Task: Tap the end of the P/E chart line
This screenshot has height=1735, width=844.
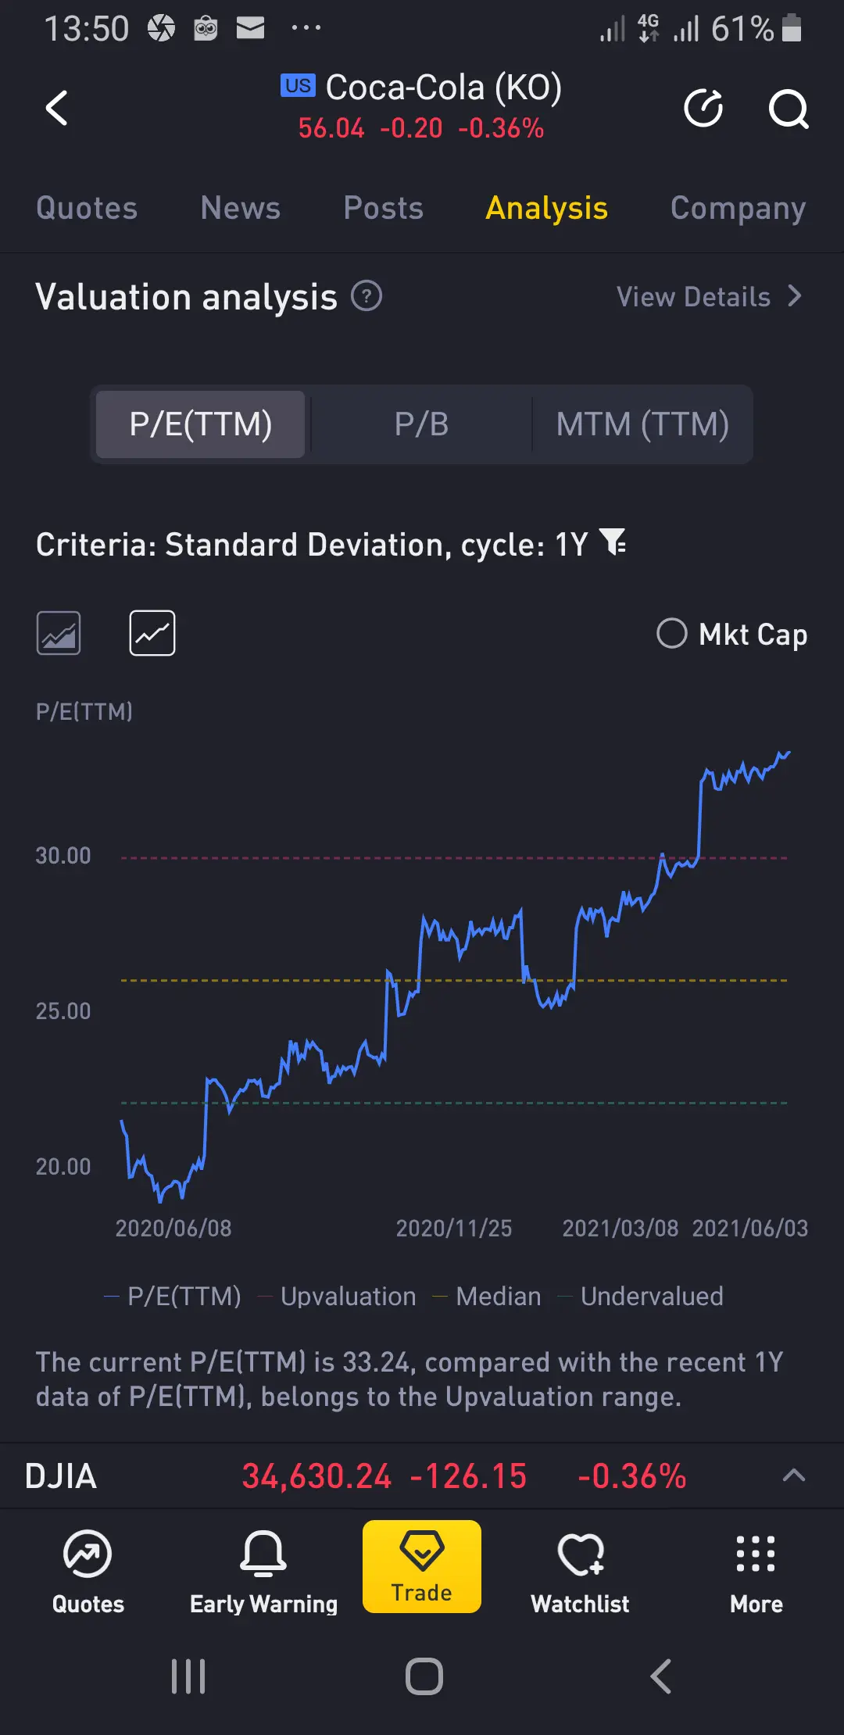Action: [x=789, y=753]
